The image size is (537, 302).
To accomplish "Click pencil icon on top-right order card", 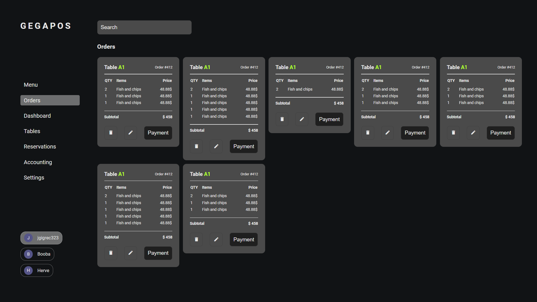I will pos(473,133).
